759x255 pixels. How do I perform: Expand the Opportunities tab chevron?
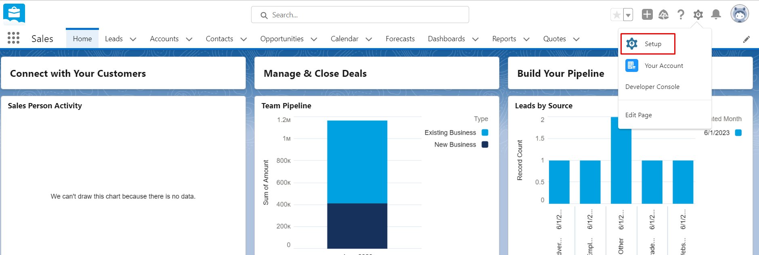[x=314, y=39]
